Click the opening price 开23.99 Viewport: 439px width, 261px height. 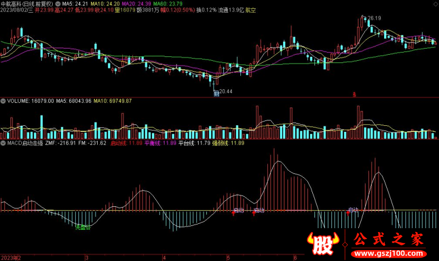[x=44, y=10]
